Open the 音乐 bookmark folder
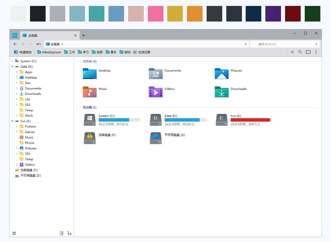The width and height of the screenshot is (331, 242). [x=111, y=52]
